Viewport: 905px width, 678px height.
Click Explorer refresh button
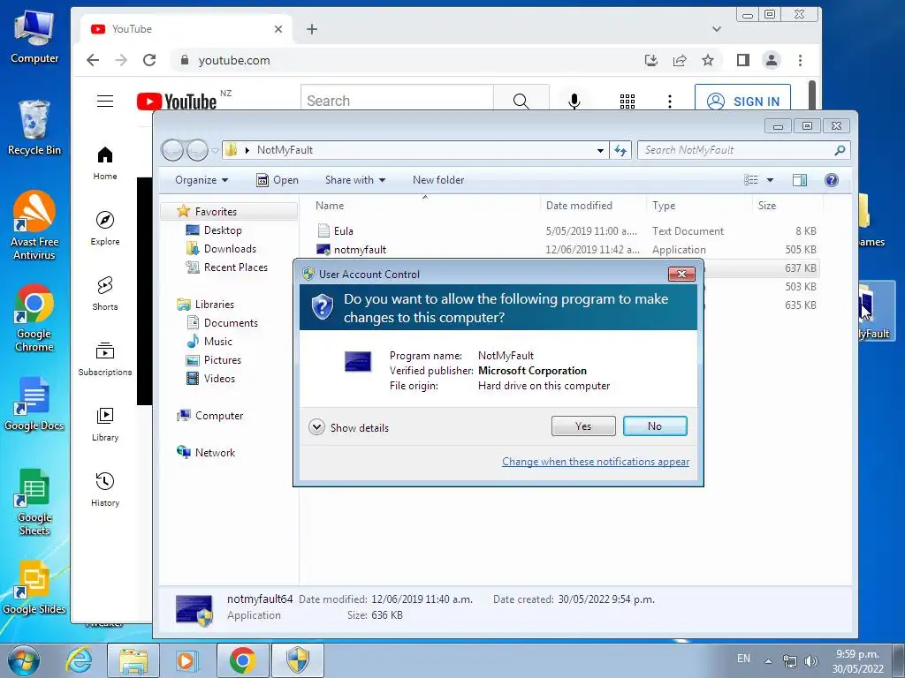(620, 150)
